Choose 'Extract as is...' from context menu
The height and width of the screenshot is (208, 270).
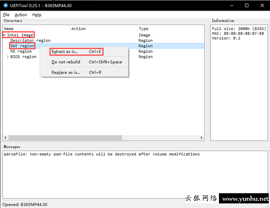[84, 51]
